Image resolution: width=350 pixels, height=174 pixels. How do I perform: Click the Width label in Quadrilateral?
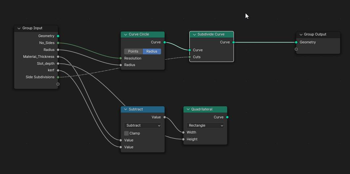tap(191, 132)
